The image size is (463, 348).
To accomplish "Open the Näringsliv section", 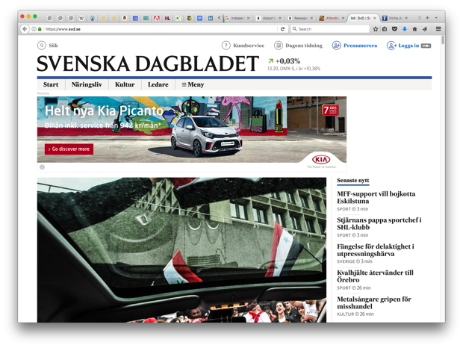I will coord(87,84).
